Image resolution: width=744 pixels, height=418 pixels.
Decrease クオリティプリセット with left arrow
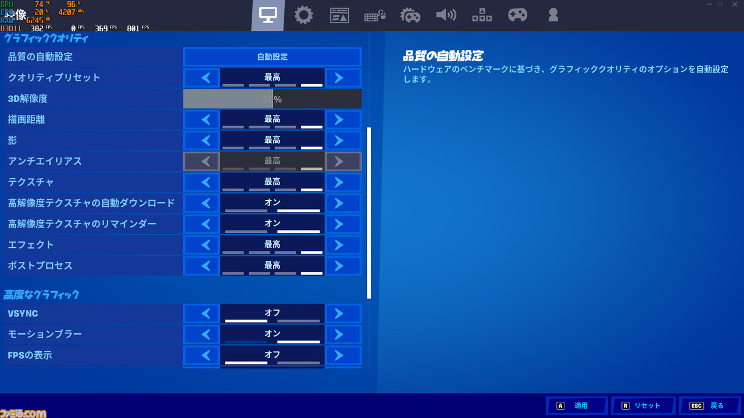[x=201, y=78]
